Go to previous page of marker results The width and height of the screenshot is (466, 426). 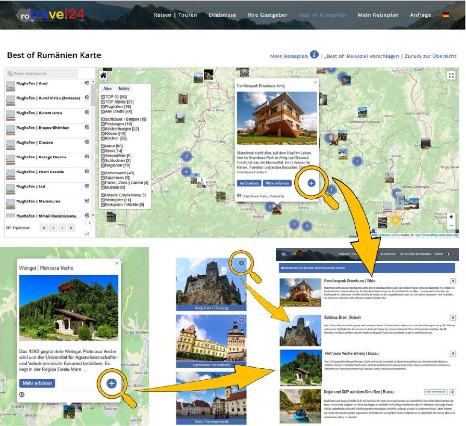53,228
